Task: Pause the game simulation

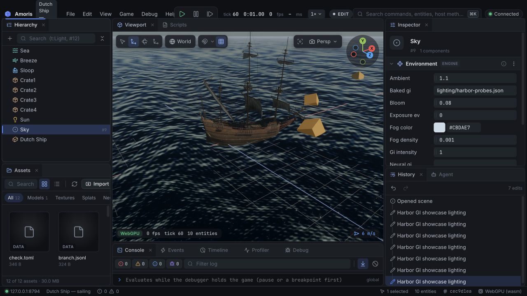Action: [x=196, y=14]
